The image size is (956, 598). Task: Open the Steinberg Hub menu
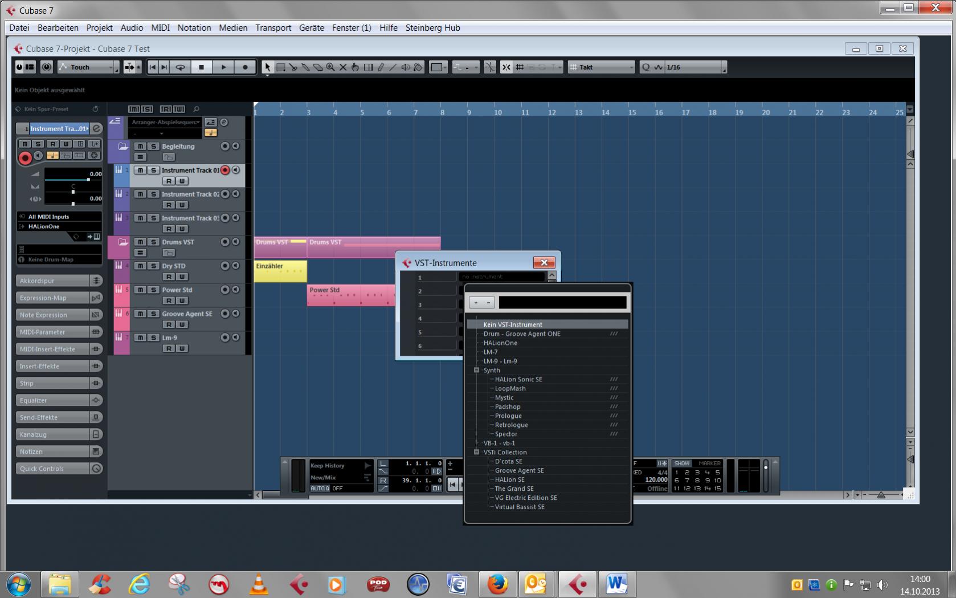pyautogui.click(x=432, y=27)
